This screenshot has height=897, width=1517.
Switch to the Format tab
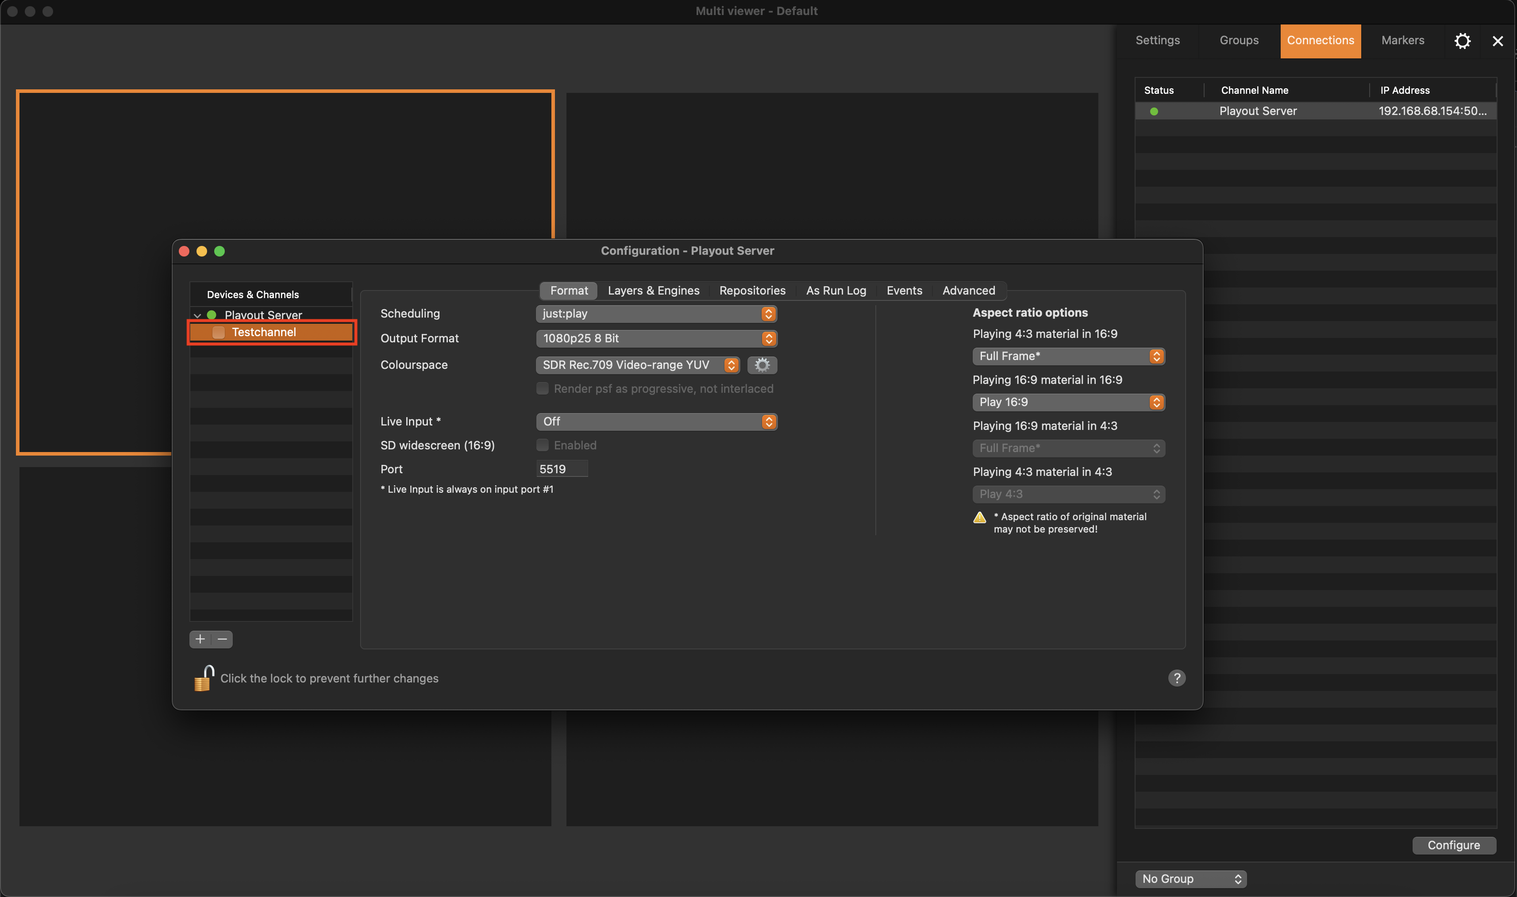click(568, 291)
